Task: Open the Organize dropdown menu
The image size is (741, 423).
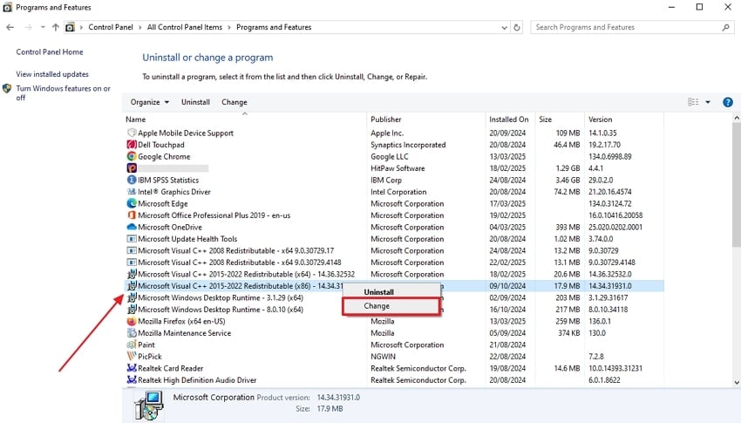Action: (149, 102)
